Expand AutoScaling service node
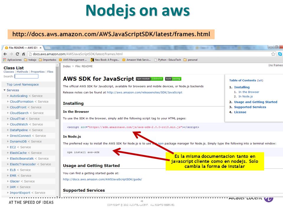Image resolution: width=283 pixels, height=212 pixels. pos(8,96)
